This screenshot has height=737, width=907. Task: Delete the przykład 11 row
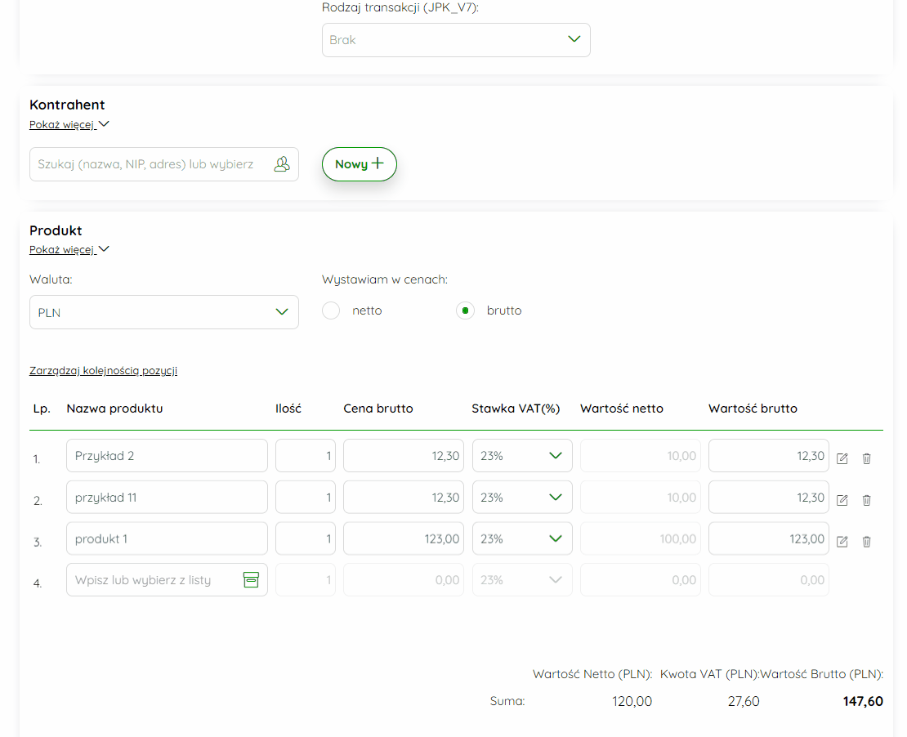click(x=866, y=500)
